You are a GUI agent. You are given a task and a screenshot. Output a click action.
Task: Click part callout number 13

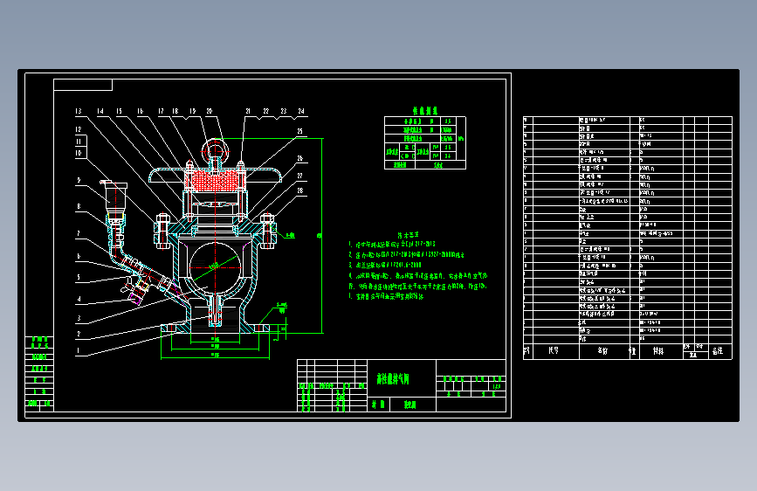click(x=79, y=111)
